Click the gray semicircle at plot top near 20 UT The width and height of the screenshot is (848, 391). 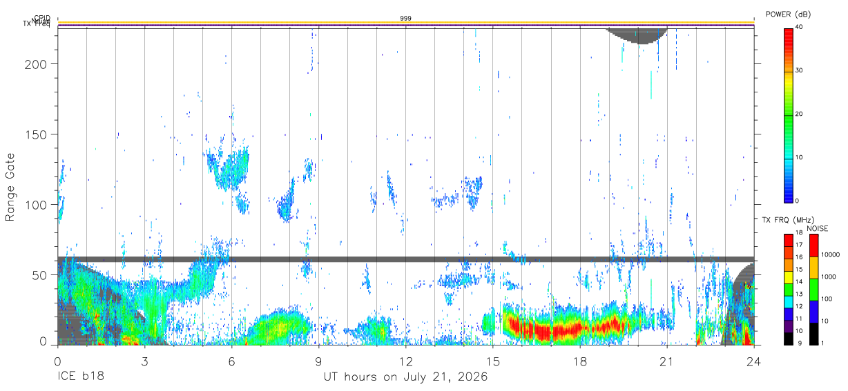tap(637, 35)
